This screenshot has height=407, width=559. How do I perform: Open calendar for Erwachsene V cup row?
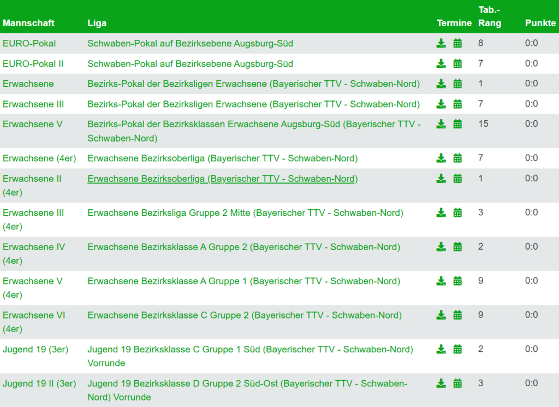pyautogui.click(x=457, y=124)
